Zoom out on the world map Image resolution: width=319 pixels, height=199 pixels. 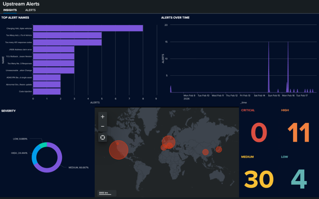click(103, 127)
